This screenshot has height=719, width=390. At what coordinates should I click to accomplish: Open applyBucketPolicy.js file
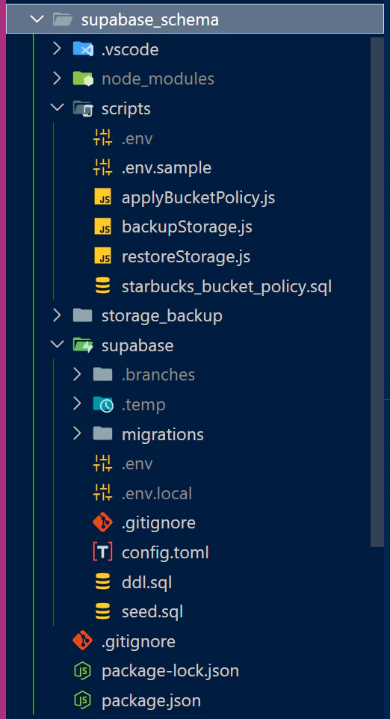tap(199, 197)
